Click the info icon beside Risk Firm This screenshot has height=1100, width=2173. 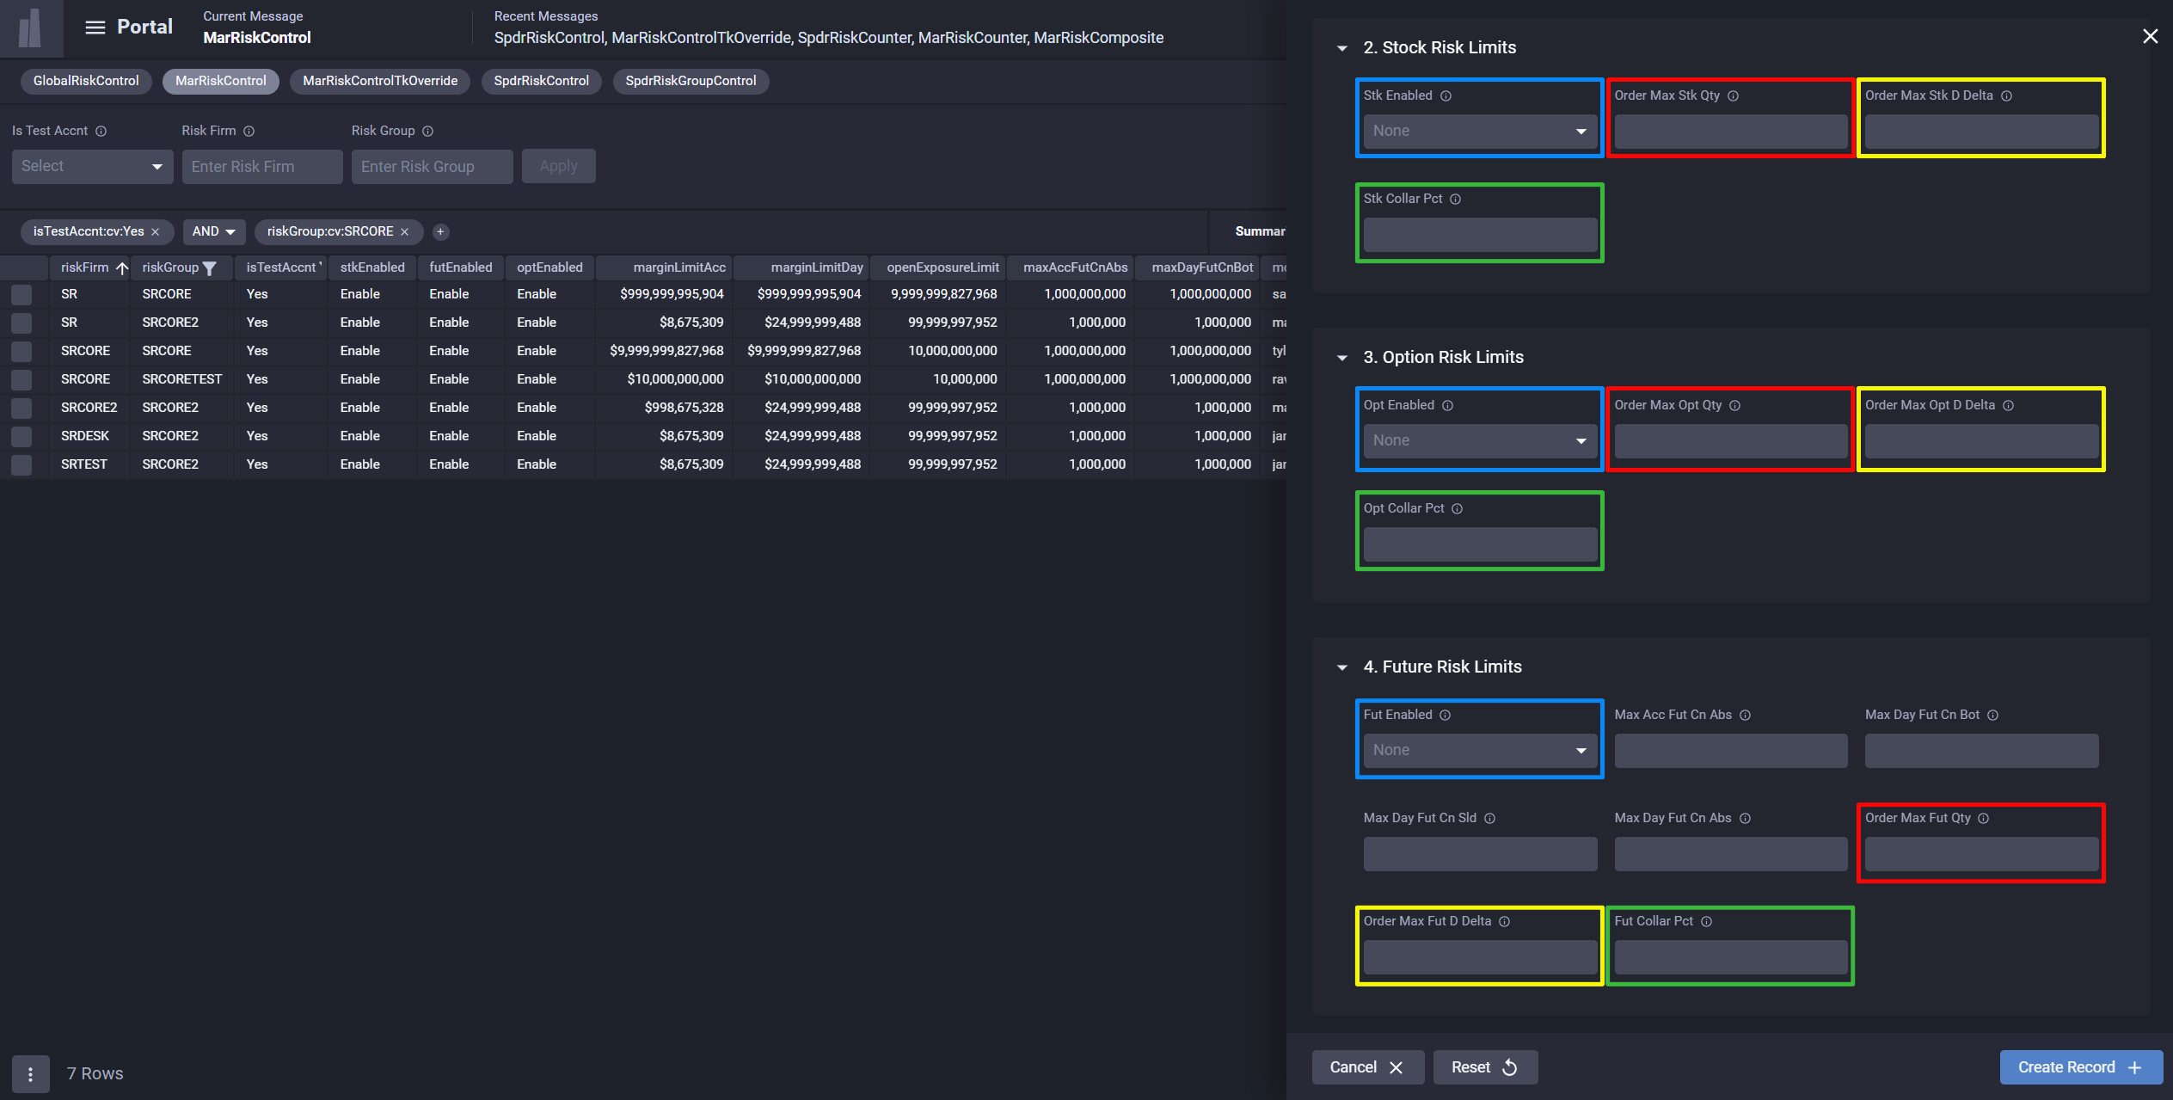click(x=249, y=131)
